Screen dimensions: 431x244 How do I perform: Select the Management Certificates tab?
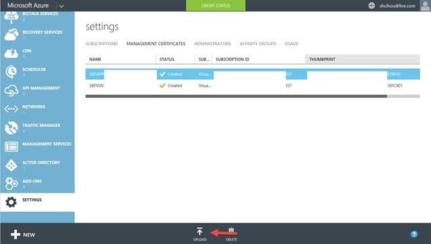coord(156,43)
